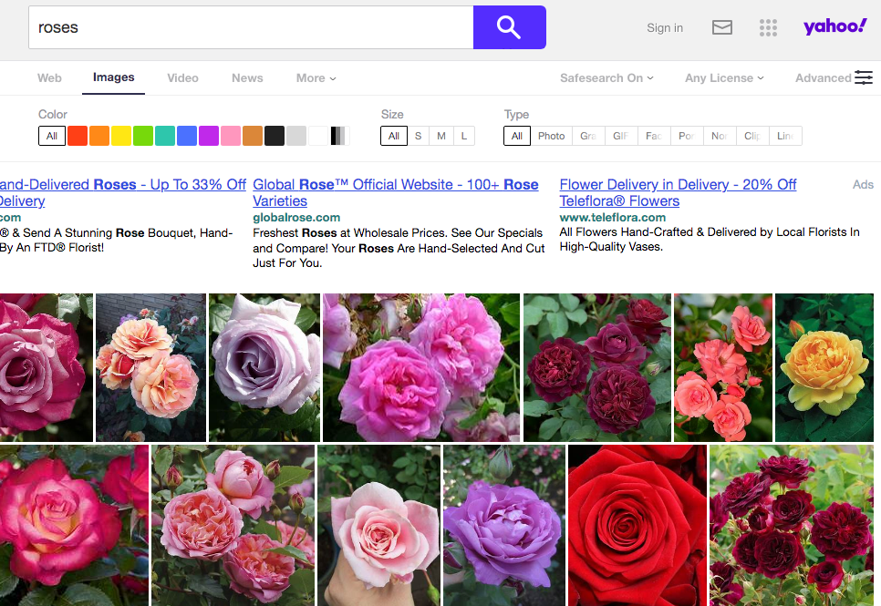Open the Yahoo Mail envelope icon
This screenshot has height=606, width=881.
pyautogui.click(x=722, y=27)
